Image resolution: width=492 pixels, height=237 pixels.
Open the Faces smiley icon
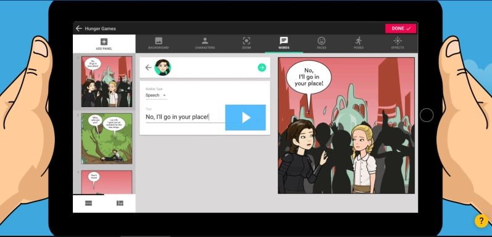(321, 41)
